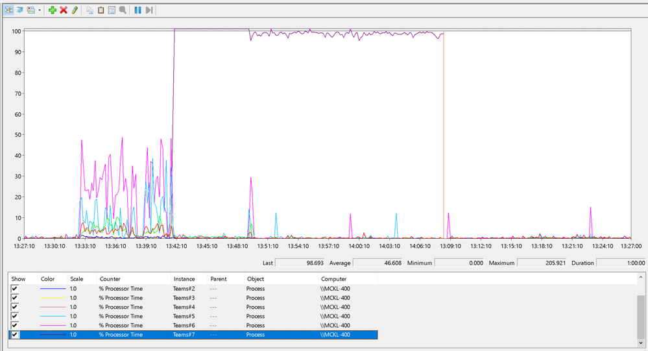The height and width of the screenshot is (351, 648).
Task: Click the yellow color line of Teams#3
Action: (53, 298)
